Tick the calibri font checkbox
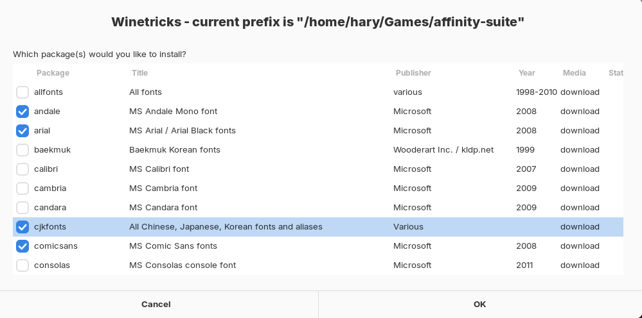 22,169
